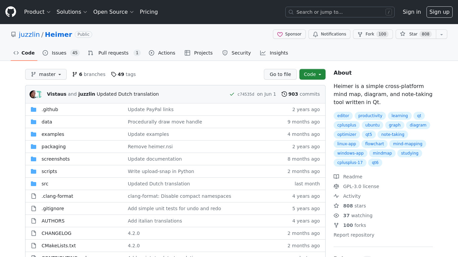Image resolution: width=458 pixels, height=257 pixels.
Task: Select the qt6 topic tag
Action: tap(375, 163)
